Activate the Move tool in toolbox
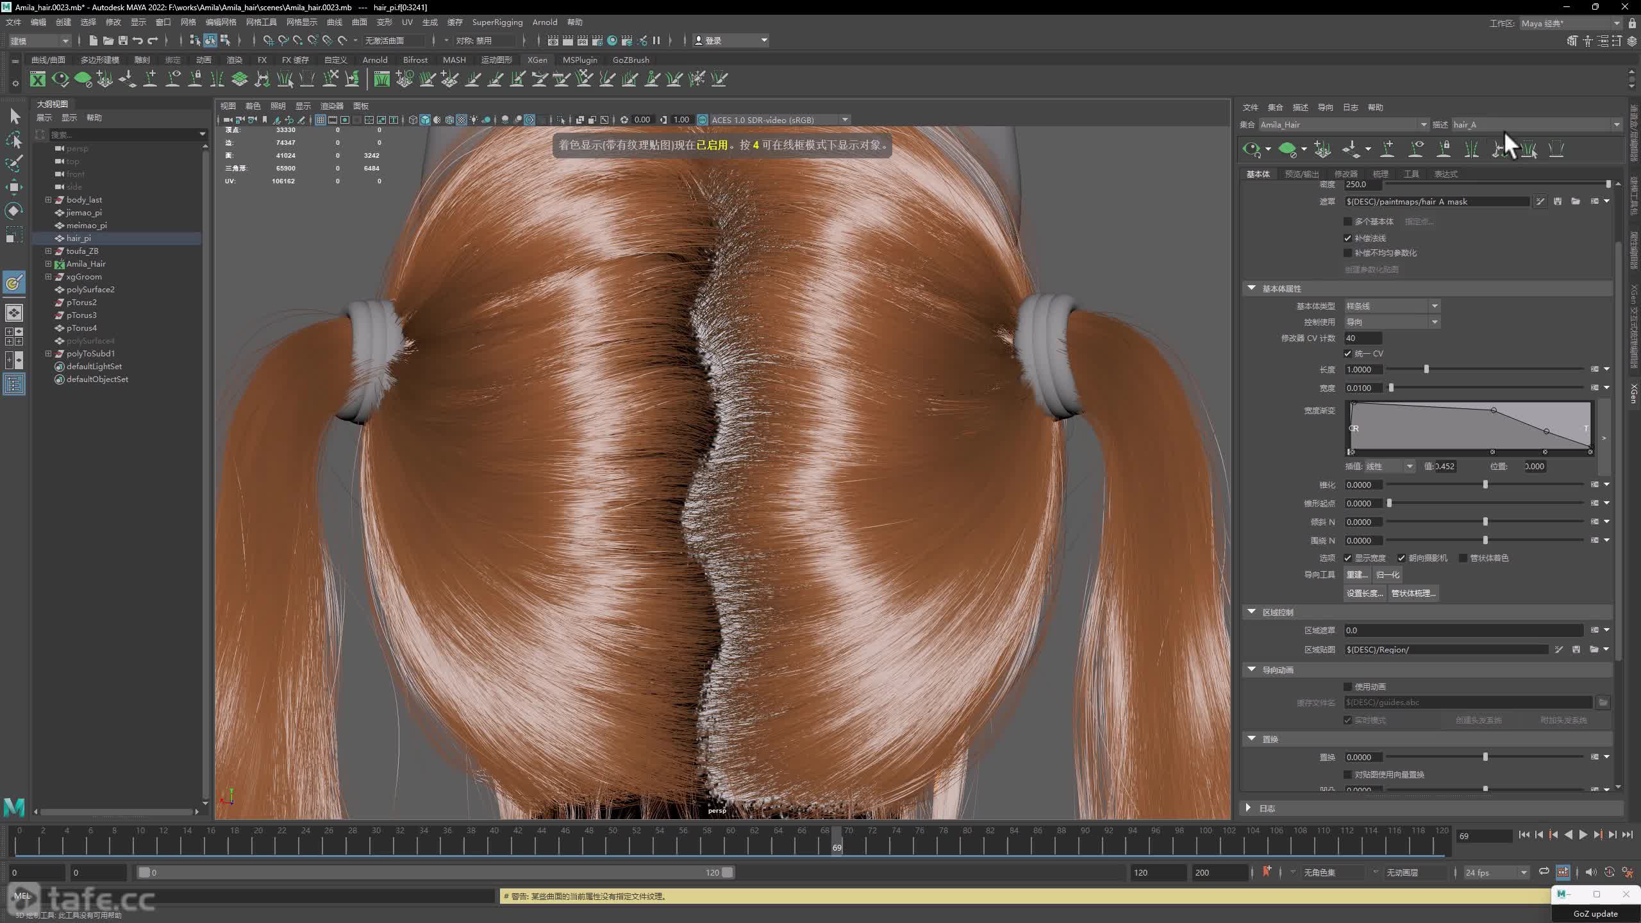 (x=14, y=187)
